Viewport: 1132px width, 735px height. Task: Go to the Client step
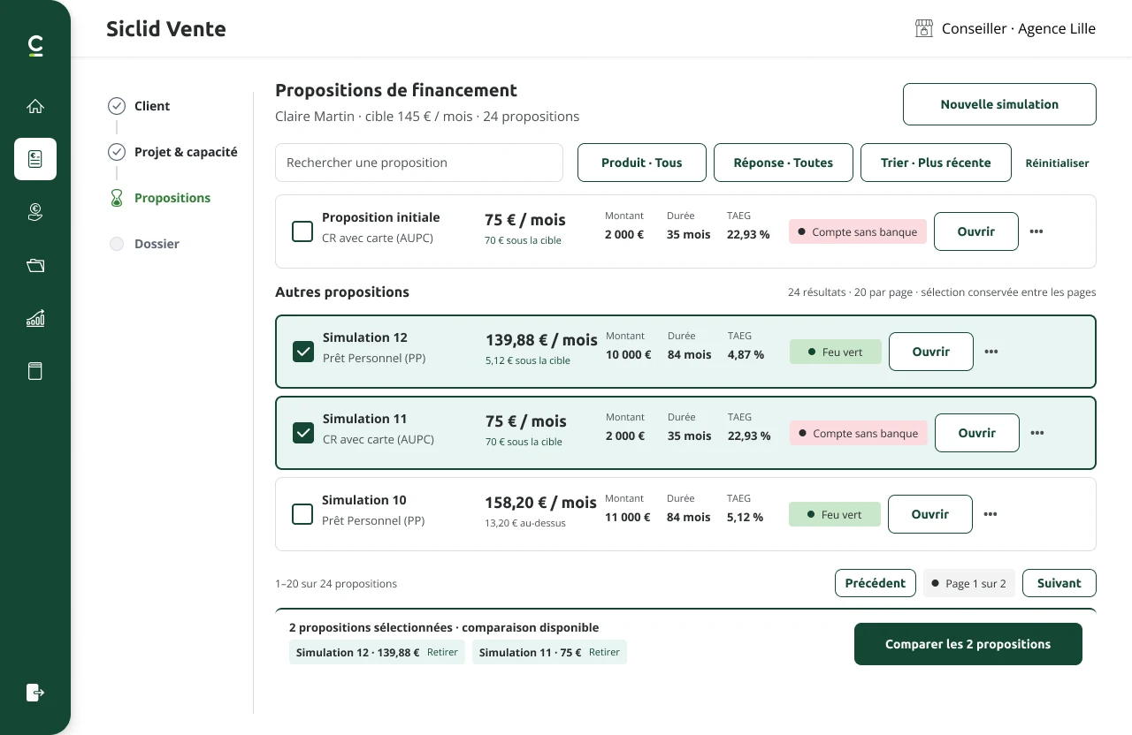152,106
